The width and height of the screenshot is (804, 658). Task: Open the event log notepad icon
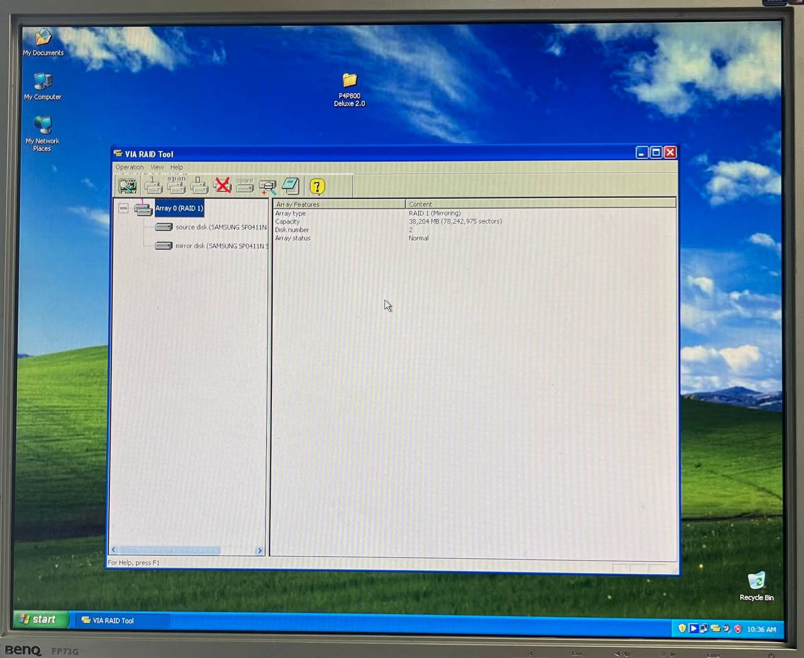(290, 186)
